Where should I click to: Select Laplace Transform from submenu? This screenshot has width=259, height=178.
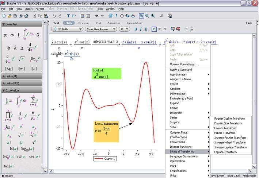(225, 152)
